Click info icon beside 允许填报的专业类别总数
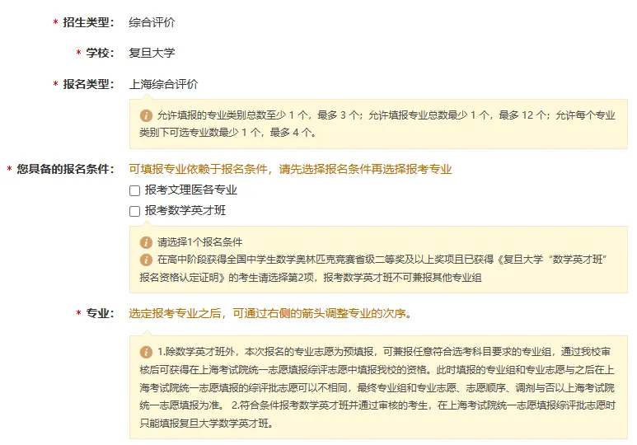Screen dimensions: 637x445 click(x=146, y=116)
